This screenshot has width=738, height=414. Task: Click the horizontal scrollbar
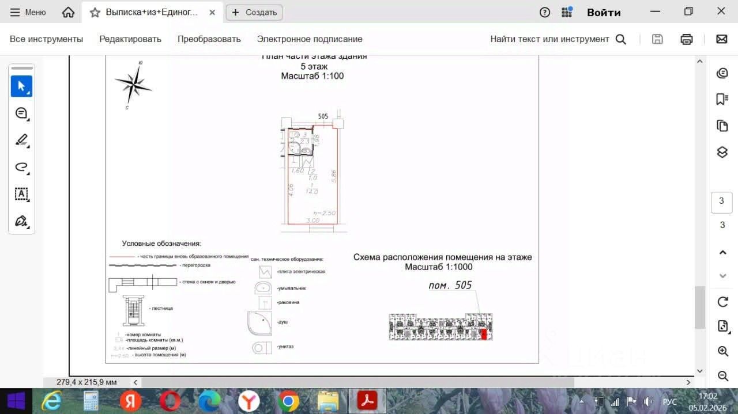pyautogui.click(x=357, y=382)
